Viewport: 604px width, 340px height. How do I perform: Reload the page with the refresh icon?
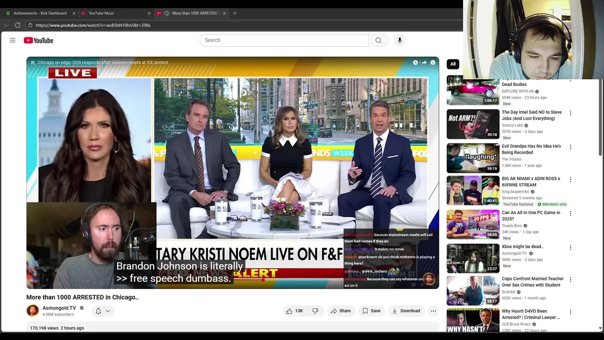pyautogui.click(x=17, y=25)
